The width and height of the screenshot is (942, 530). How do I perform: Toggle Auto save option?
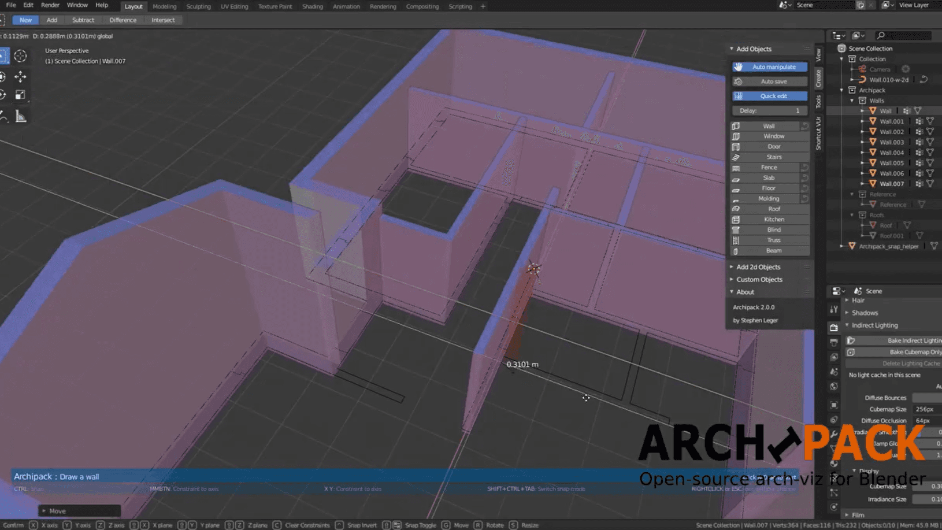770,81
